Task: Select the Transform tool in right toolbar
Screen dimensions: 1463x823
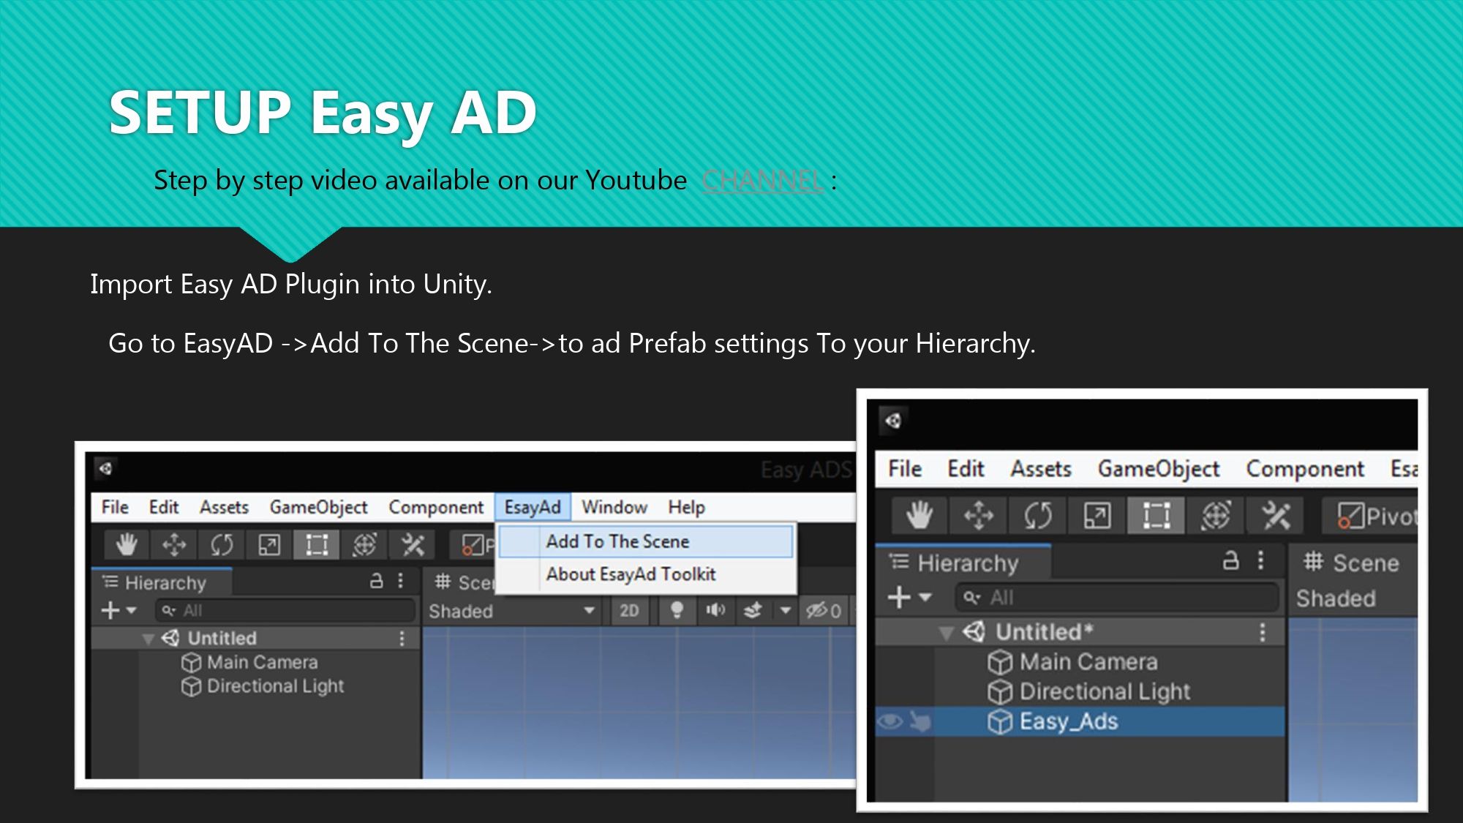Action: pos(1216,516)
